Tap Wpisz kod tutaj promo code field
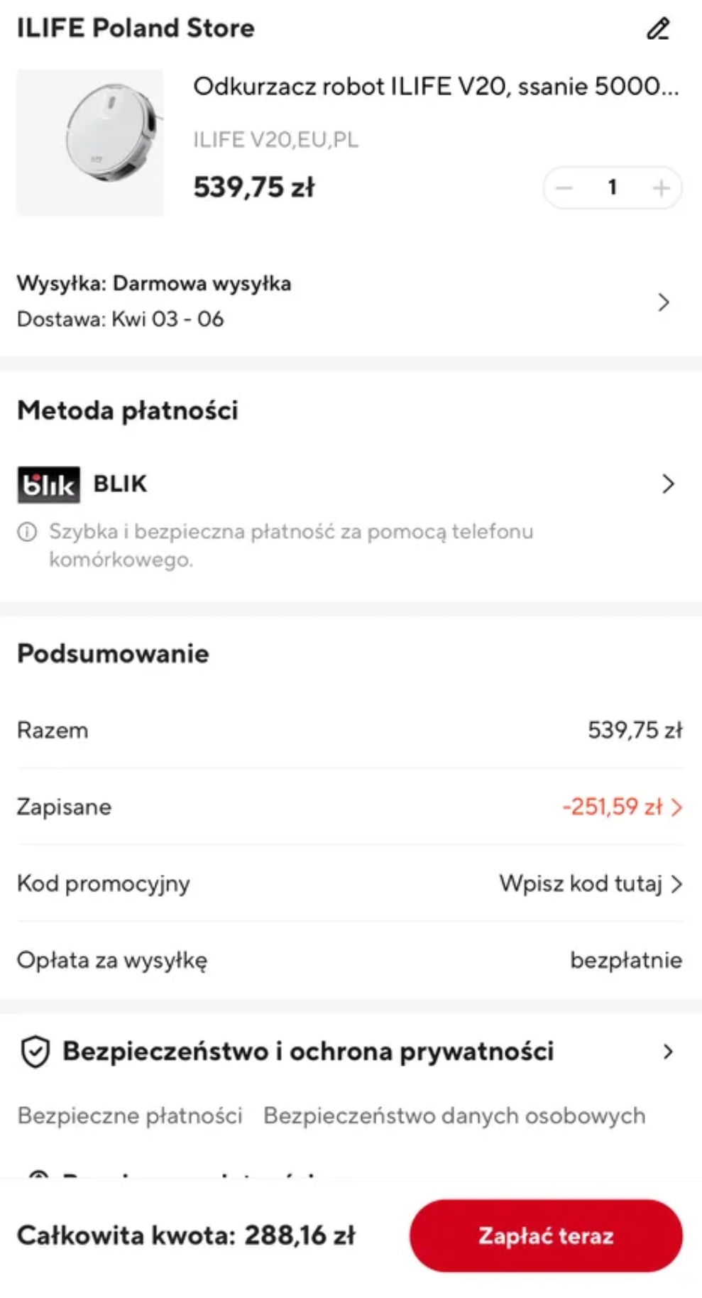The height and width of the screenshot is (1298, 702). [591, 884]
